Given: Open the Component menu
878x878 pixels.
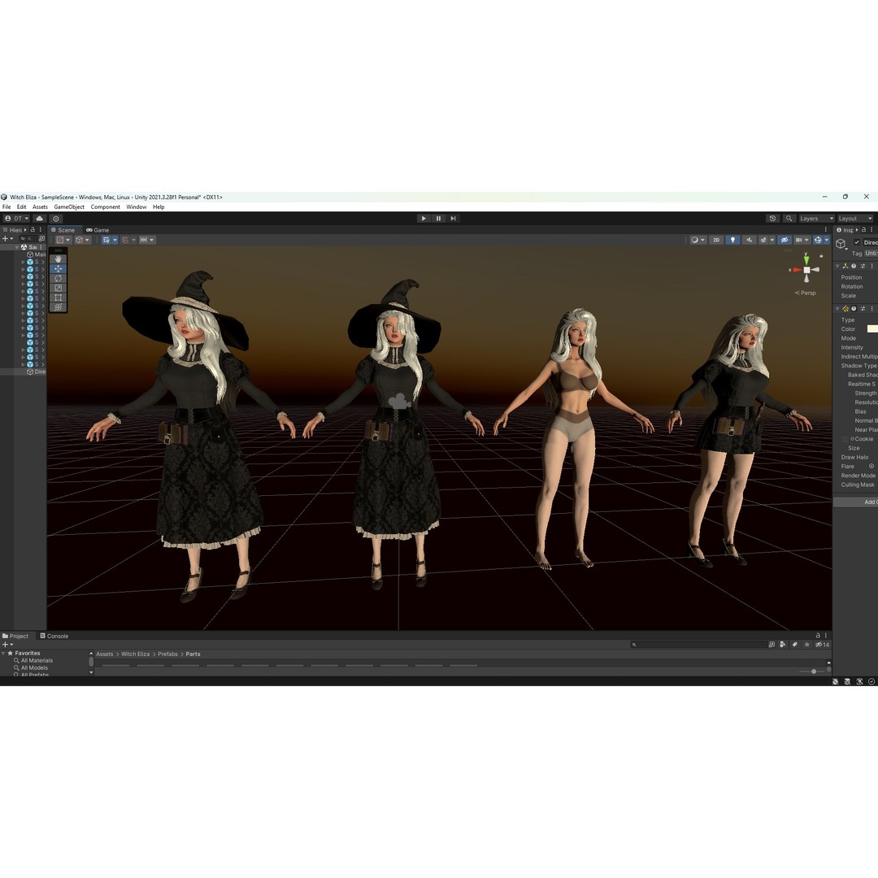Looking at the screenshot, I should [105, 206].
